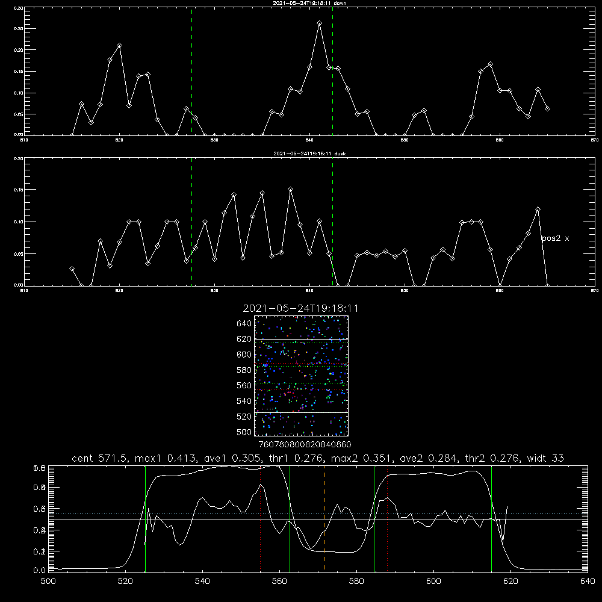Select the third solid green line in bottom plot
This screenshot has width=602, height=602.
tap(374, 518)
